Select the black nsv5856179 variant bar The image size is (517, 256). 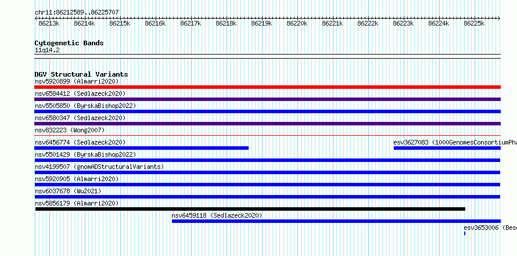click(250, 209)
